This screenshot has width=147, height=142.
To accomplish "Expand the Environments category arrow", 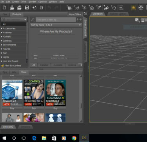I will 2,45.
